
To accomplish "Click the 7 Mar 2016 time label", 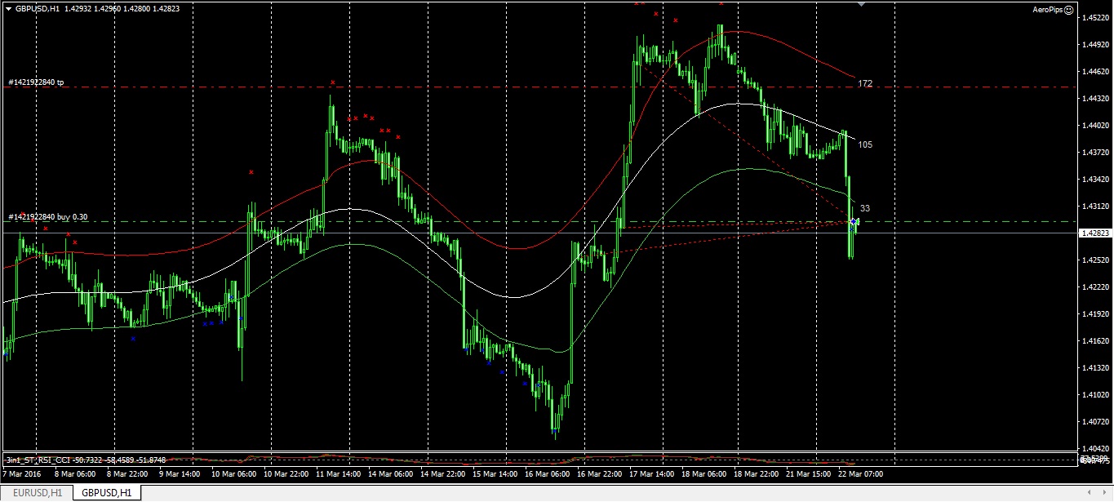I will pos(21,473).
